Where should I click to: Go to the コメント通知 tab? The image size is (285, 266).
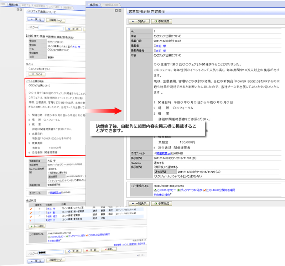54,7
